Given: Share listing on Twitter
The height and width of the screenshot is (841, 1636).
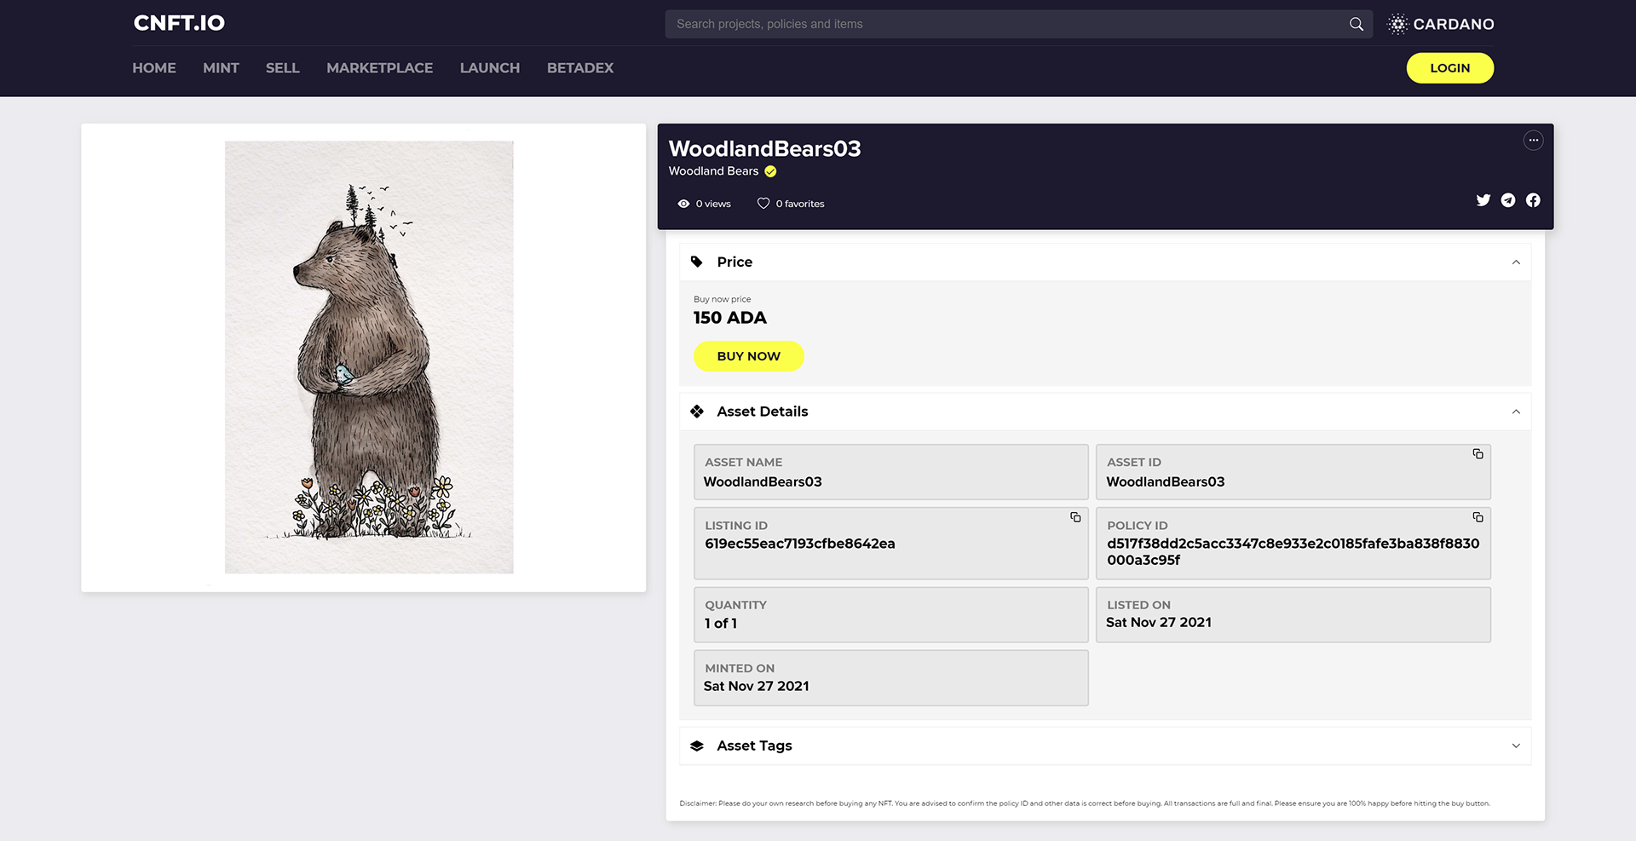Looking at the screenshot, I should tap(1483, 200).
